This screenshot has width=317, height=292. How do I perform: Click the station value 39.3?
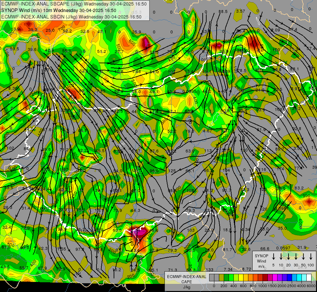point(33,30)
